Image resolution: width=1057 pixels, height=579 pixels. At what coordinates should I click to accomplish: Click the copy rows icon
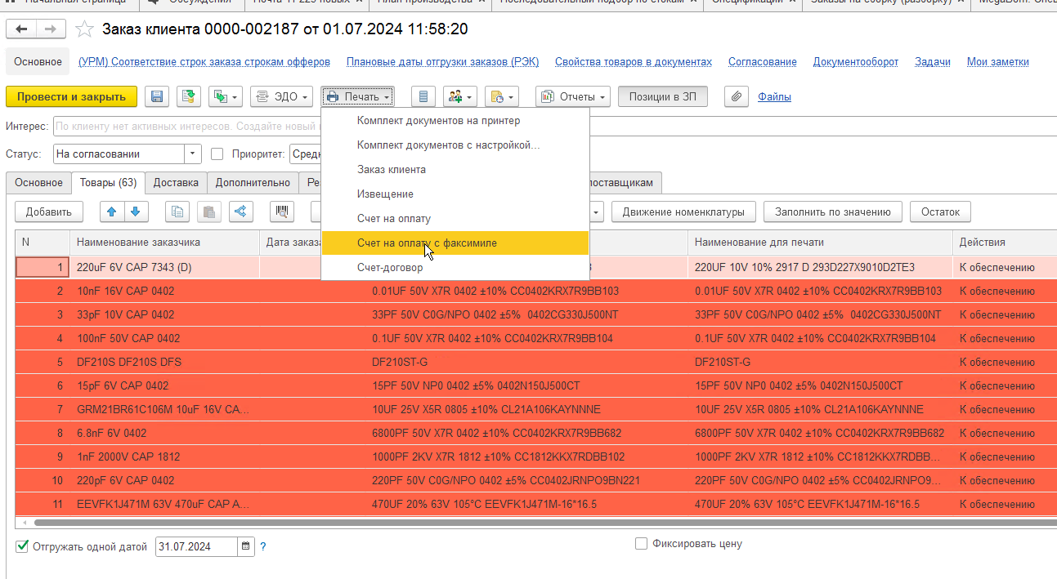(177, 212)
